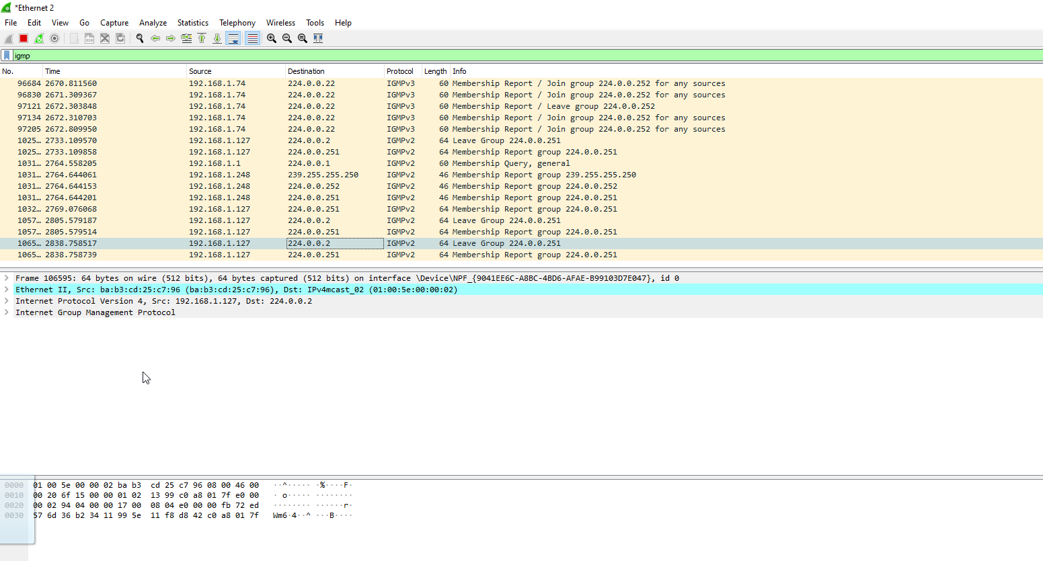Open the Statistics menu

tap(193, 23)
